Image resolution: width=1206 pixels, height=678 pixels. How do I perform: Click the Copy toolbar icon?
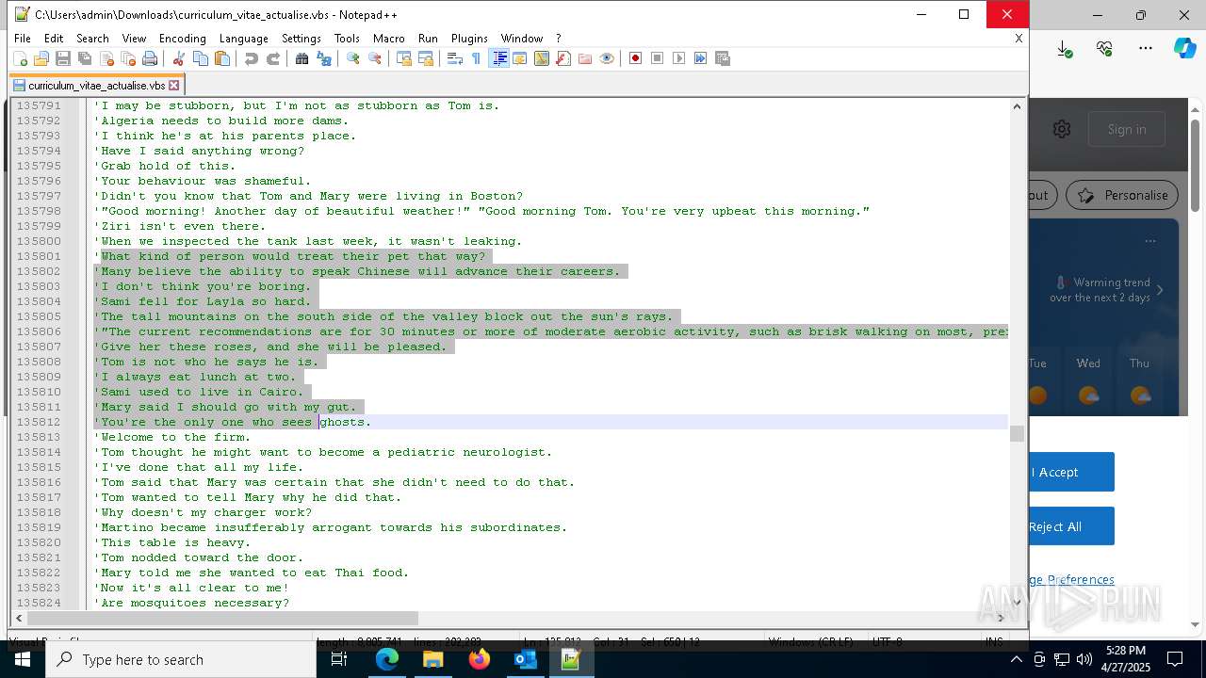[201, 58]
